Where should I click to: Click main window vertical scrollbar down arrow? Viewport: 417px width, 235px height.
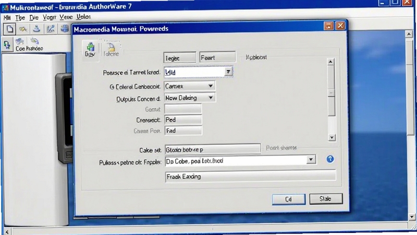click(412, 217)
